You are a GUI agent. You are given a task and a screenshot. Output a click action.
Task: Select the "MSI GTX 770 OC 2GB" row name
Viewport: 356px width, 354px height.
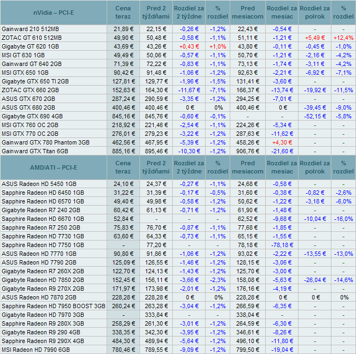coord(30,134)
